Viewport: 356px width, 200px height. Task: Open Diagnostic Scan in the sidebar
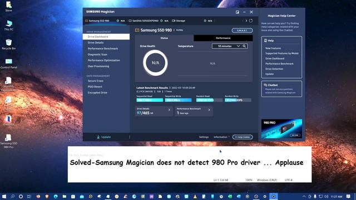97,54
